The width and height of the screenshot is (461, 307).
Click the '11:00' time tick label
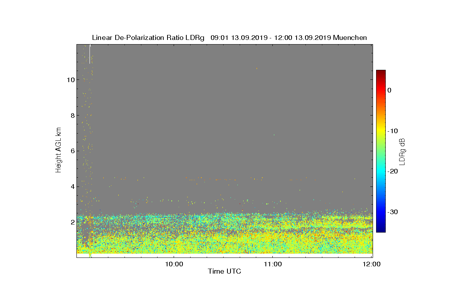272,264
